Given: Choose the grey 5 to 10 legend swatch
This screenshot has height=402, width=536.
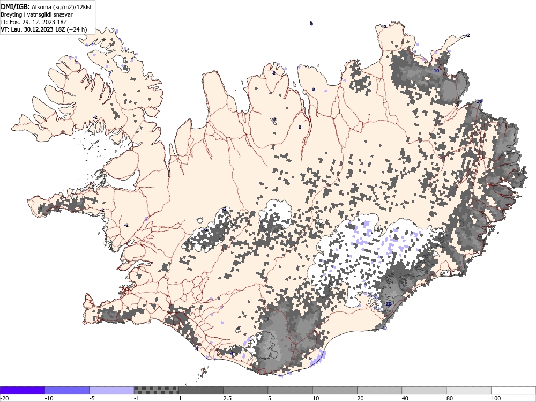Looking at the screenshot, I should 290,390.
